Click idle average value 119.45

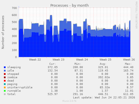tap(103, 71)
